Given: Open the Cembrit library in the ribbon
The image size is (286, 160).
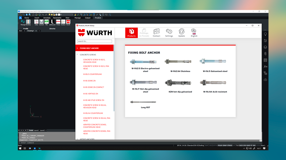Looking at the screenshot, I should tap(41, 22).
